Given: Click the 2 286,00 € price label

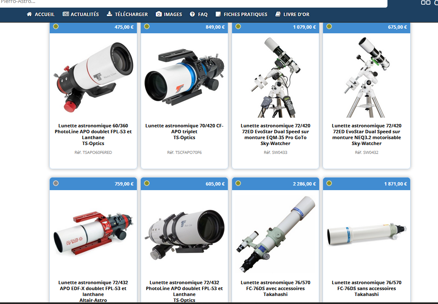Looking at the screenshot, I should coord(304,184).
